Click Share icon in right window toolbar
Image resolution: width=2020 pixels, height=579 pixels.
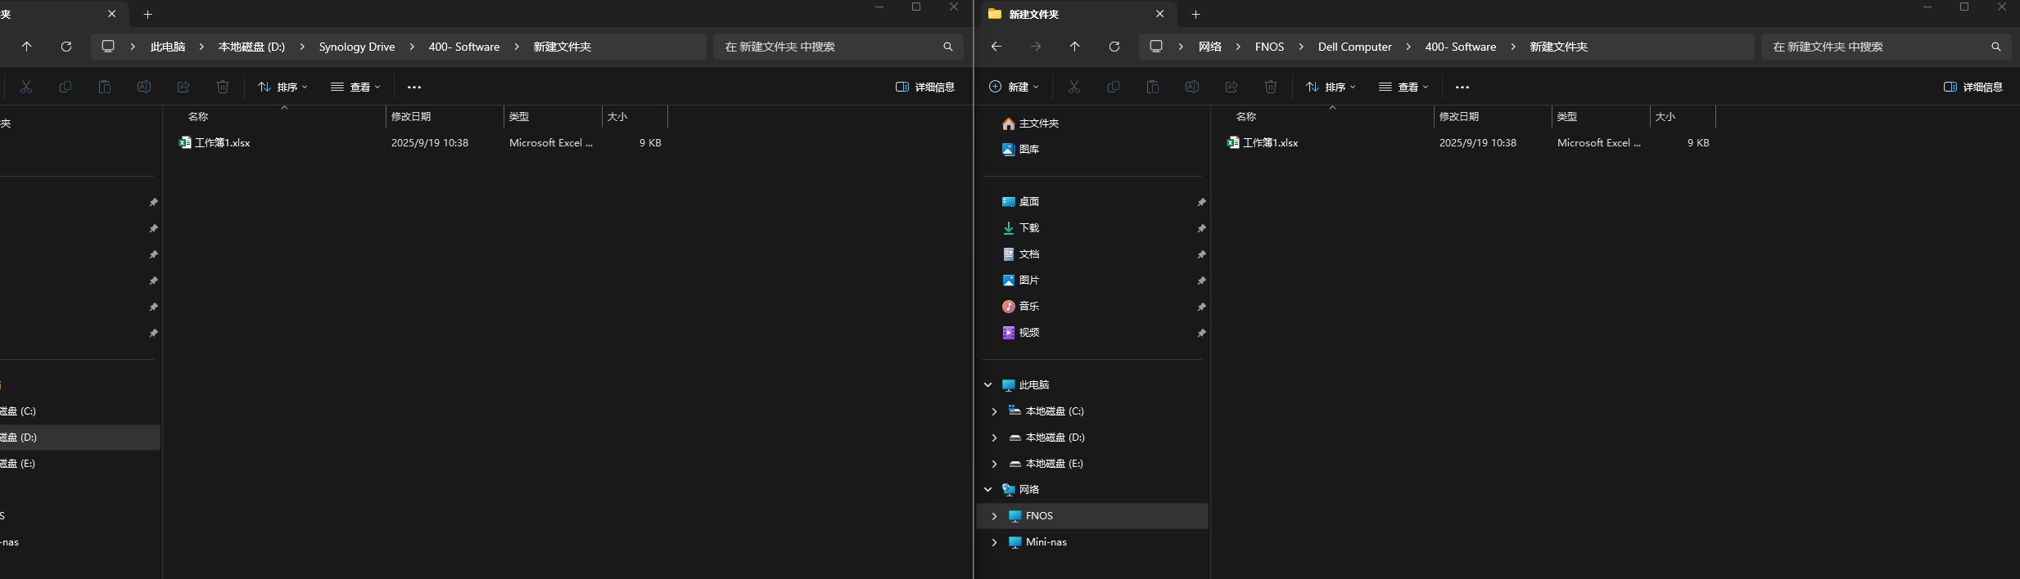click(1231, 87)
